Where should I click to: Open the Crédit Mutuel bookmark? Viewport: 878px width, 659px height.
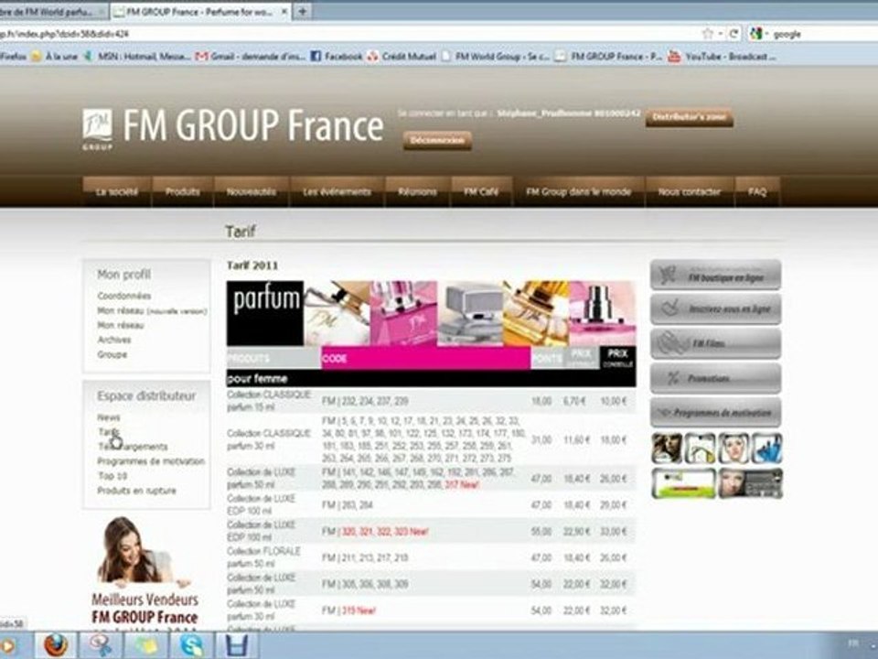[x=402, y=56]
